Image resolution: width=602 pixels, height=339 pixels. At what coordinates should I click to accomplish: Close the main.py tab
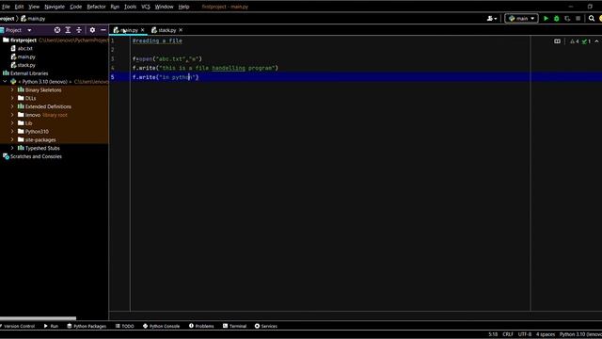pos(142,30)
